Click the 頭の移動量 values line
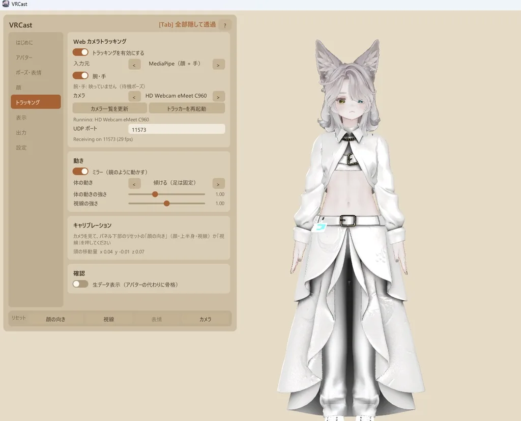This screenshot has height=421, width=521. 109,252
